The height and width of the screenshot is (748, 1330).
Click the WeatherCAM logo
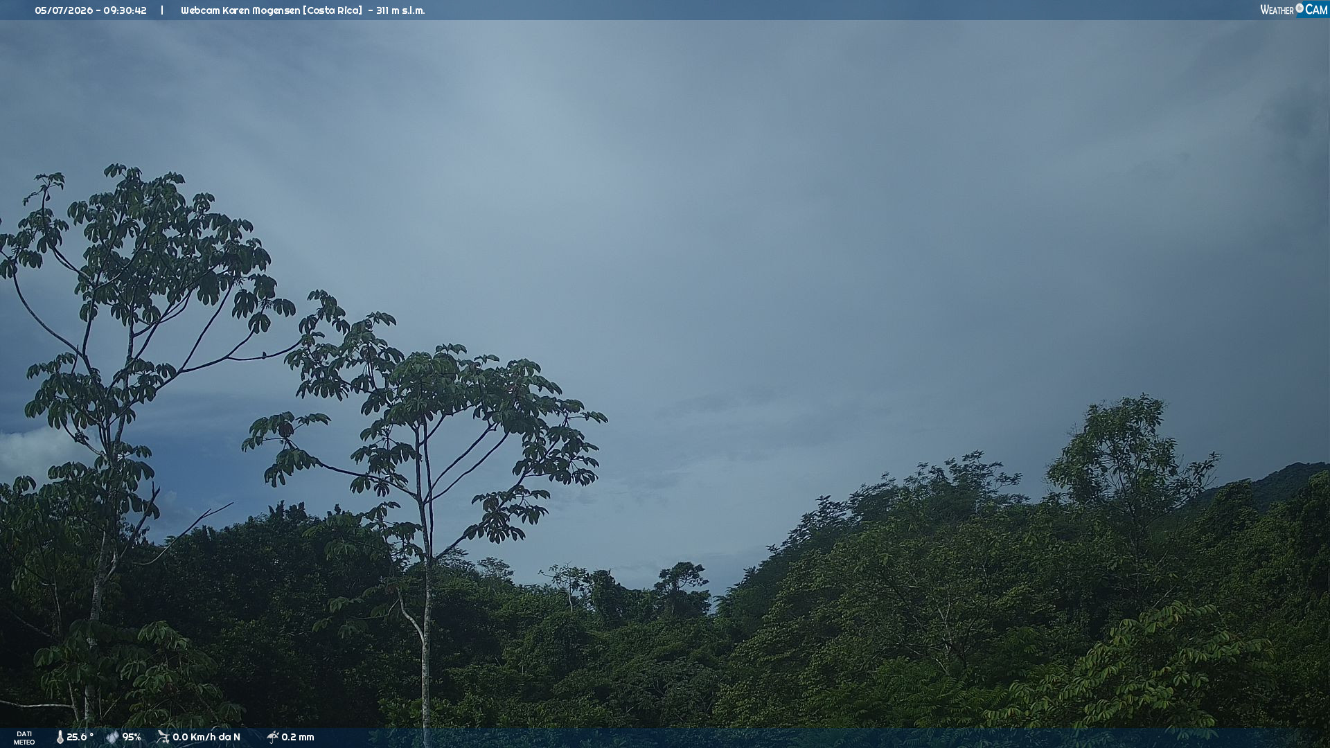[1293, 10]
